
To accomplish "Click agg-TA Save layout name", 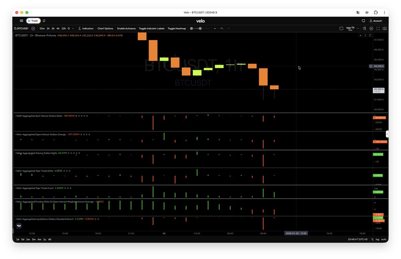I will tap(350, 29).
